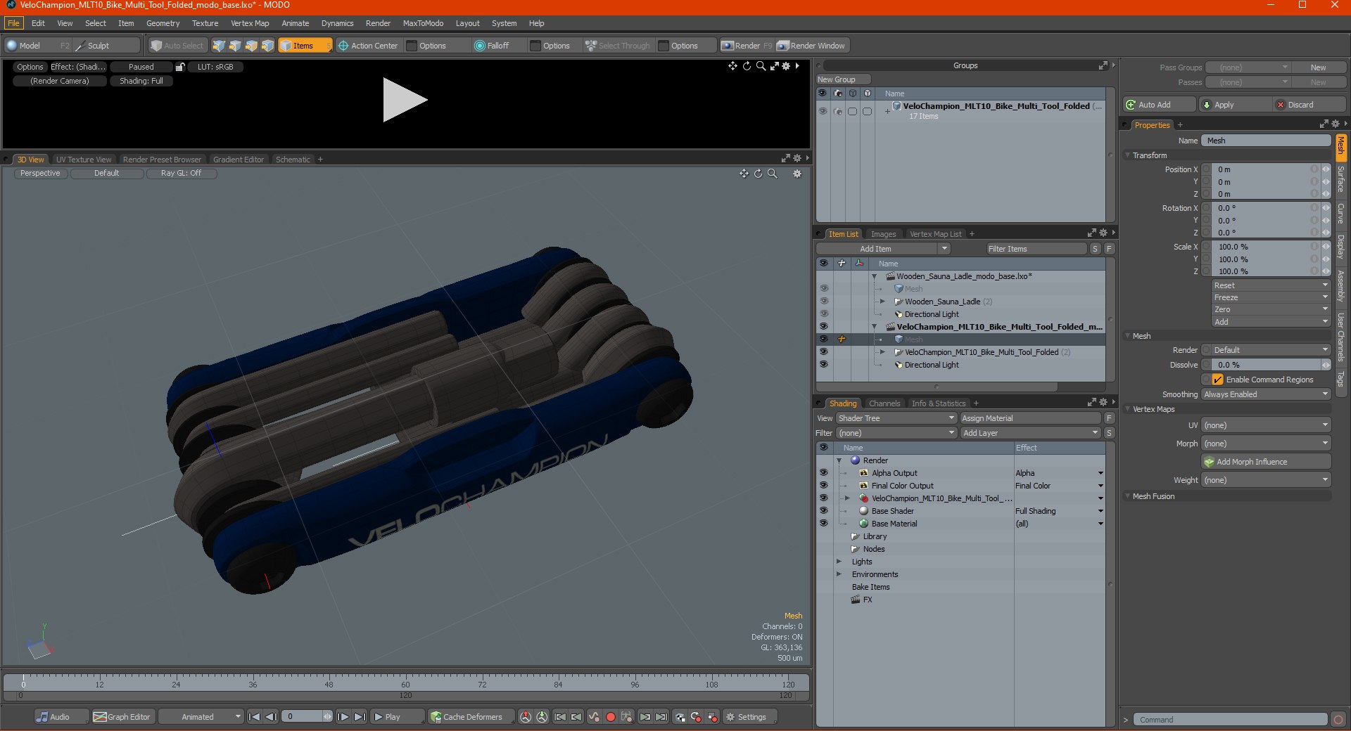1351x731 pixels.
Task: Click New Group button
Action: pos(843,79)
